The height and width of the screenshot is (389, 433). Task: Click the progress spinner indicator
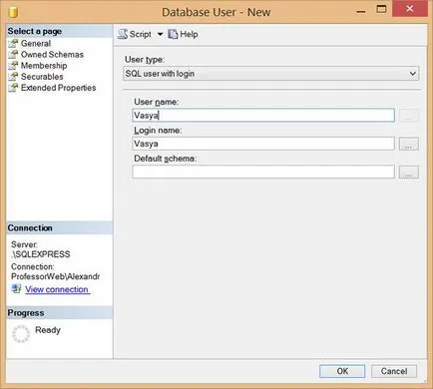21,334
